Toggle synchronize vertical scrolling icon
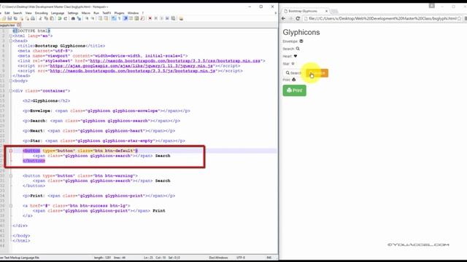467x262 pixels. [101, 18]
